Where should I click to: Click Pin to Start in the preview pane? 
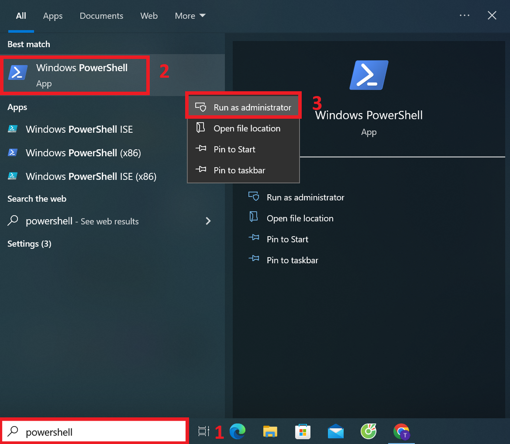pos(287,239)
